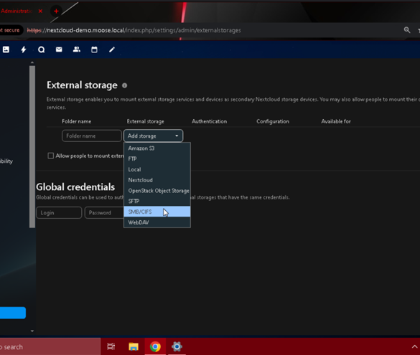Open the Add storage dropdown
Screen dimensions: 420x355
point(153,136)
